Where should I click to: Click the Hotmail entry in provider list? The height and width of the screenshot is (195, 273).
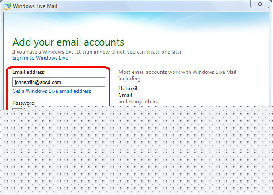point(128,88)
